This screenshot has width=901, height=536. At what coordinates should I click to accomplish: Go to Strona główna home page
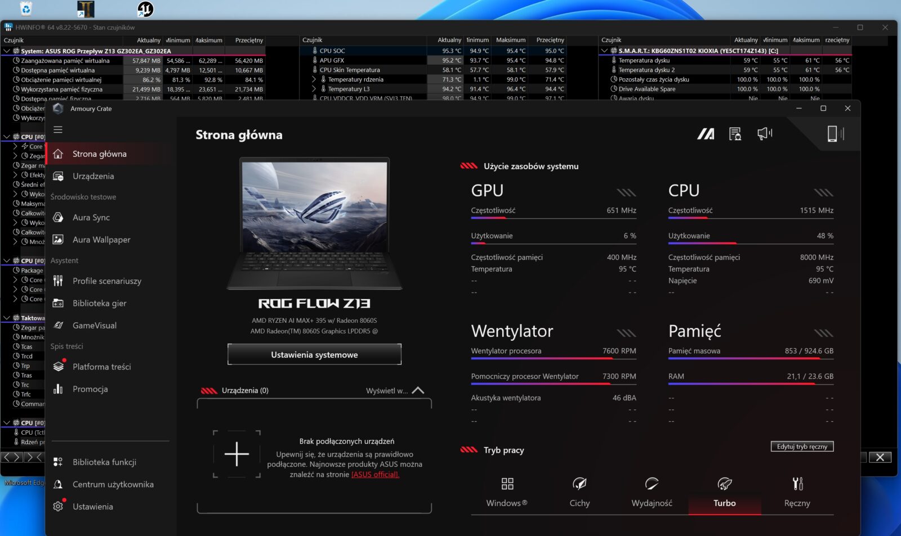pos(99,154)
